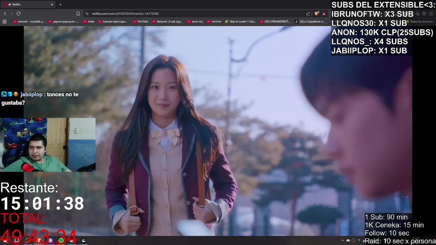This screenshot has width=436, height=245.
Task: Click OBS icon in system tray
Action: coord(354,241)
